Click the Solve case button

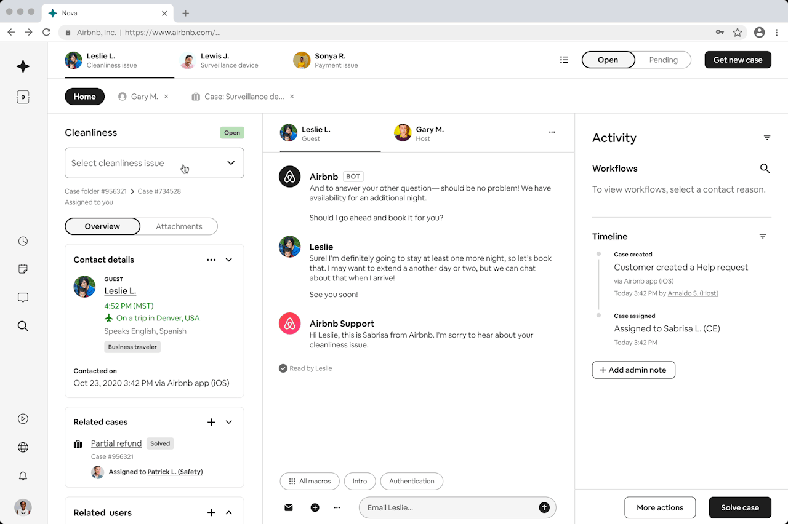click(739, 507)
